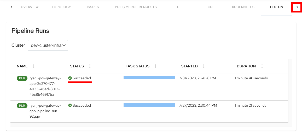Sort by NAME column arrows icon
This screenshot has width=302, height=134.
tap(34, 66)
